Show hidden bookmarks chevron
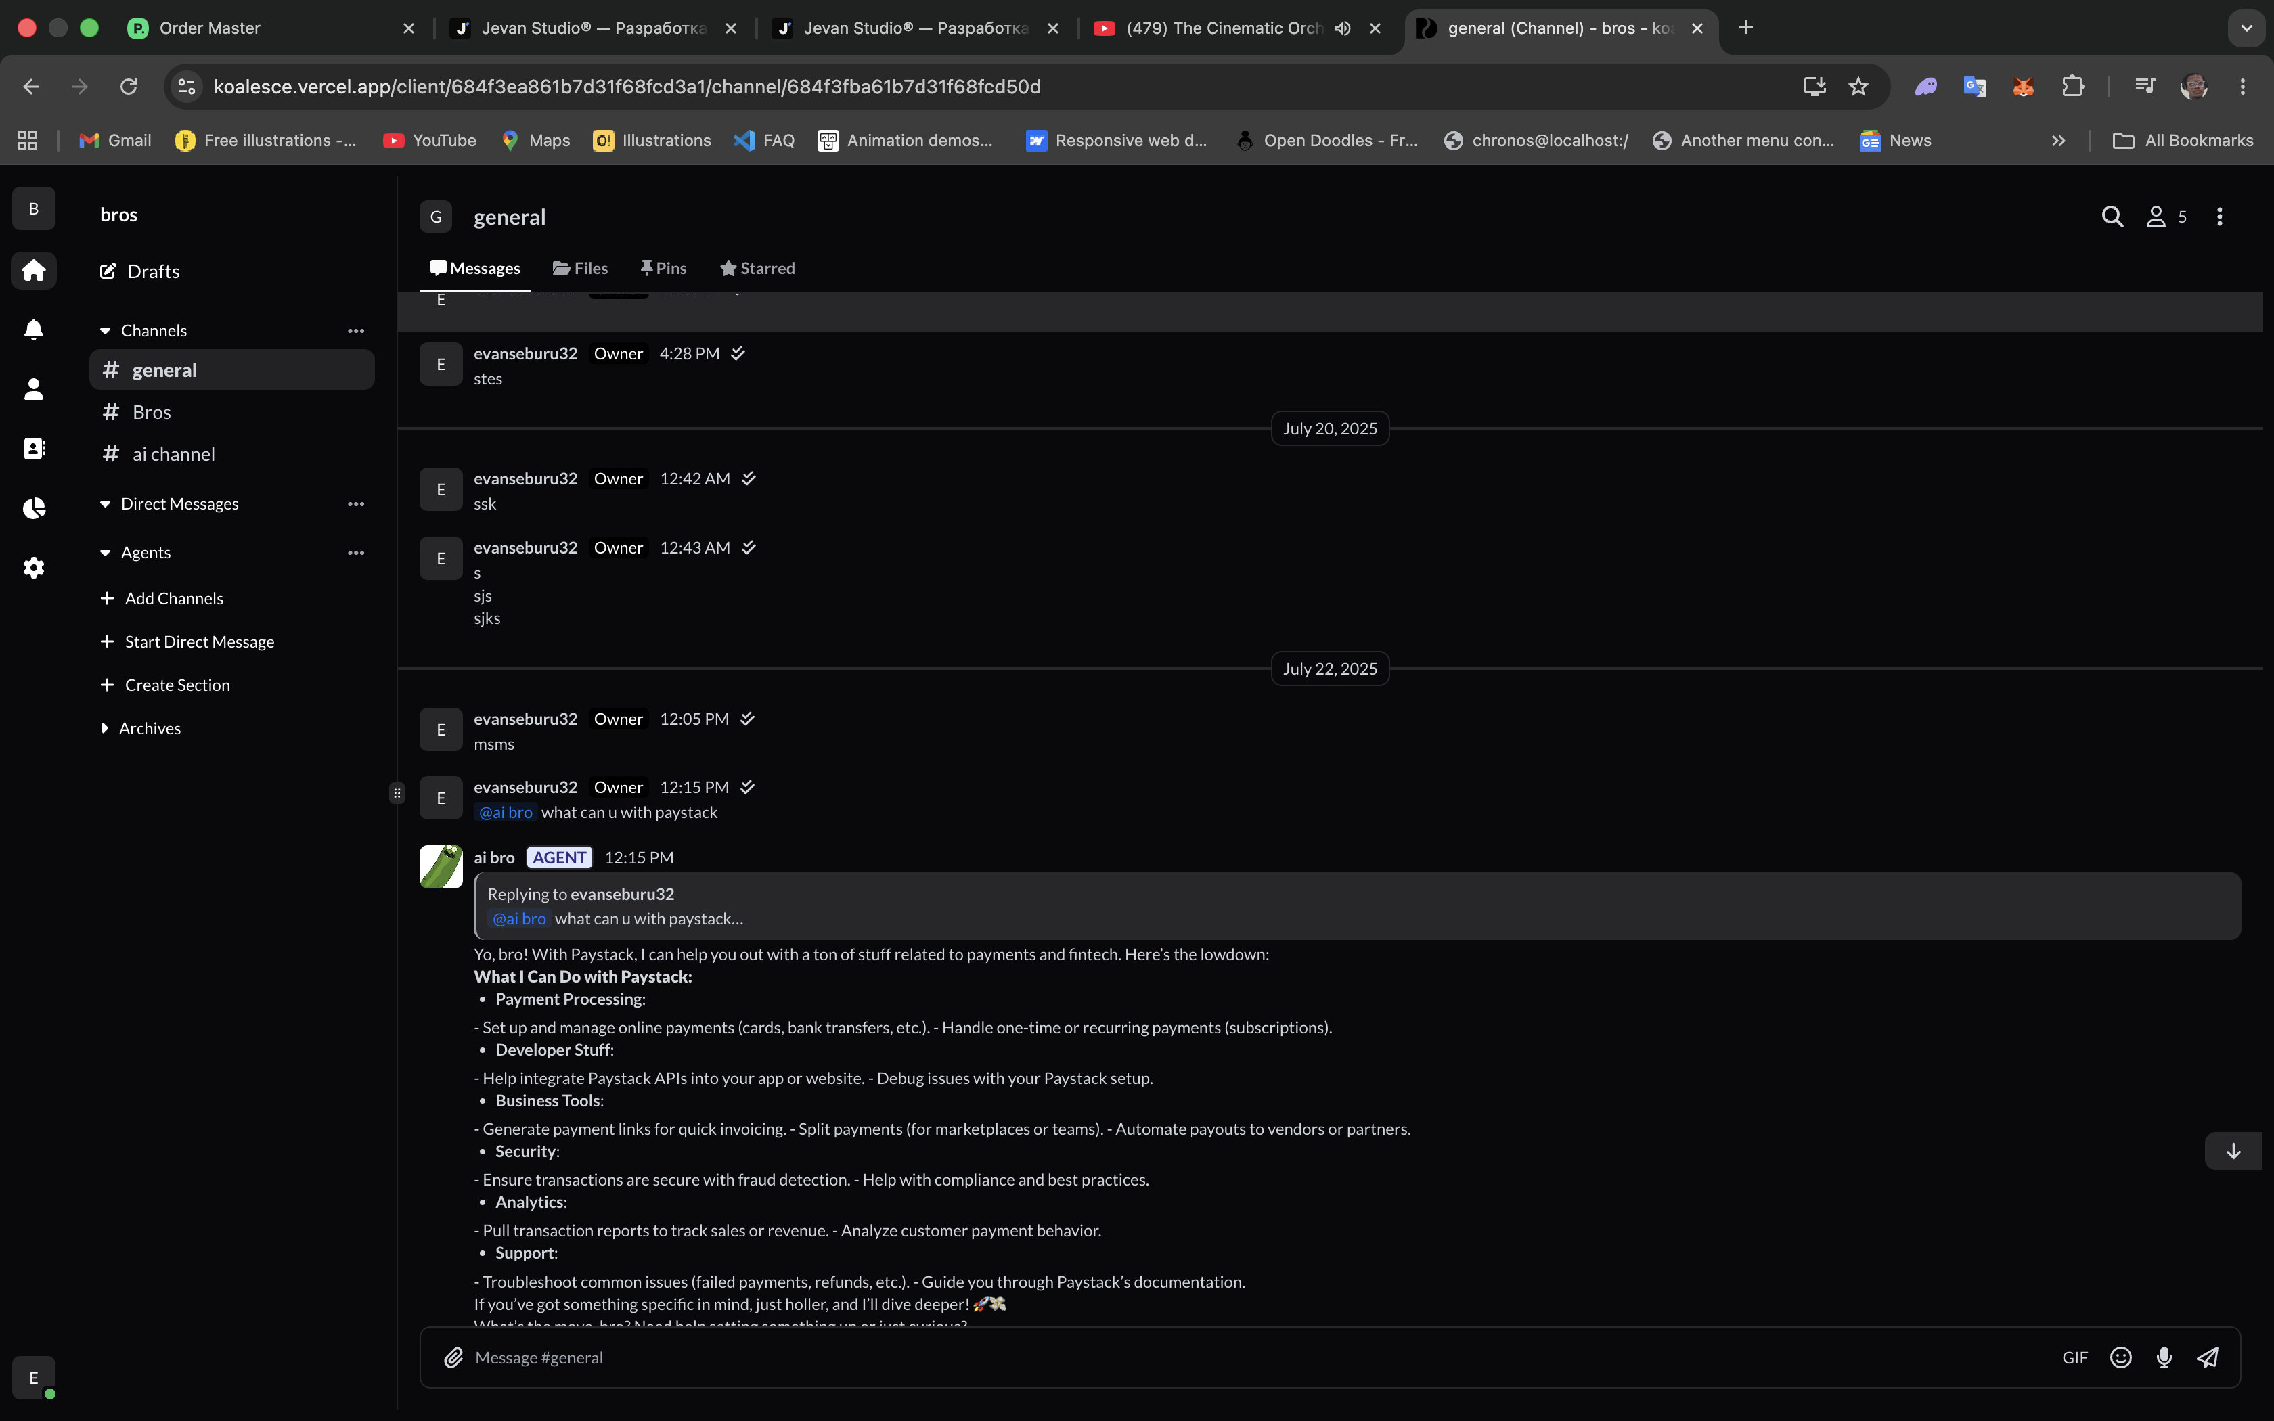The height and width of the screenshot is (1421, 2274). pyautogui.click(x=2058, y=141)
